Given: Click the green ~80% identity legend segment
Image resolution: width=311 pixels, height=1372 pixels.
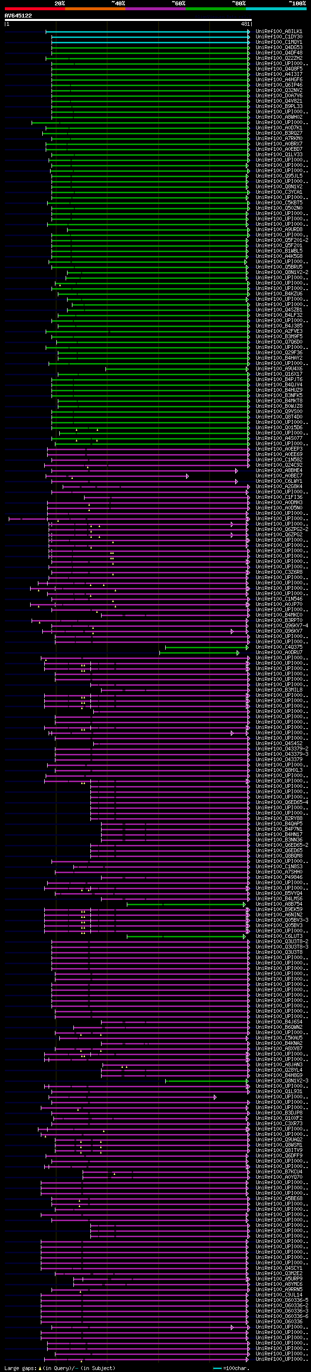Looking at the screenshot, I should 216,9.
